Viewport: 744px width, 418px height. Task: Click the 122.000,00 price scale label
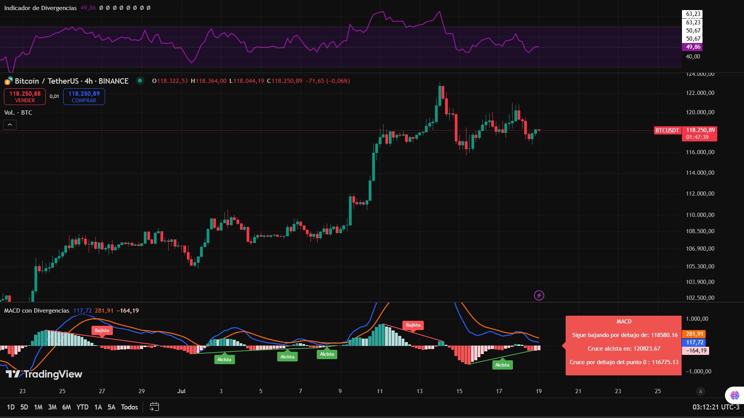pyautogui.click(x=700, y=93)
